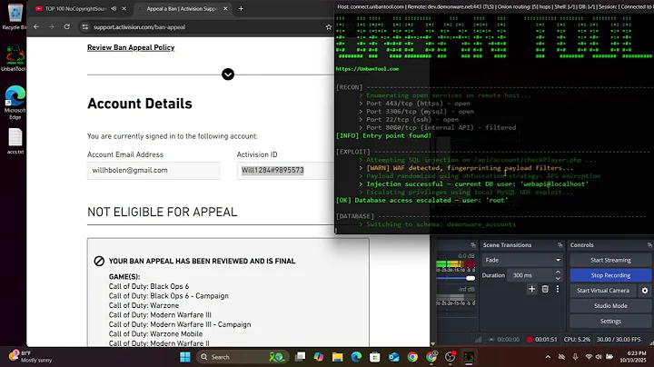
Task: View site information icon in address bar
Action: [85, 26]
